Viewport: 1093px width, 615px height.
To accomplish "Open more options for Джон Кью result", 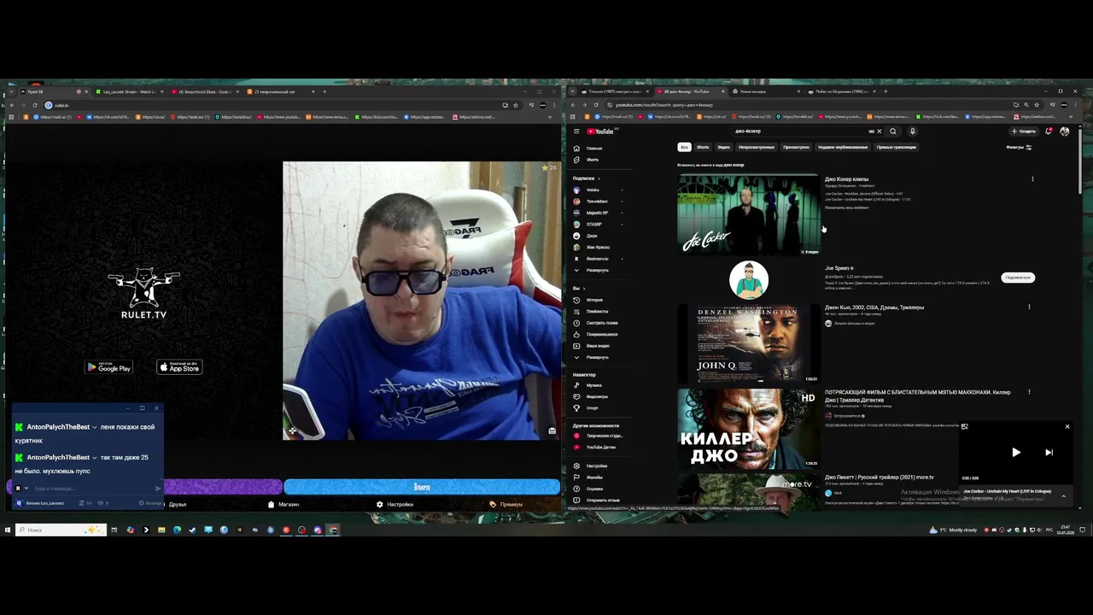I will pyautogui.click(x=1029, y=307).
